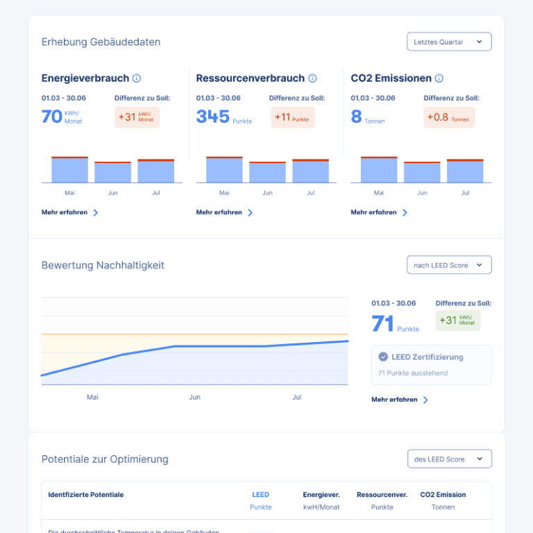The width and height of the screenshot is (533, 533).
Task: Click the 71 Punkte ausstehend text
Action: click(413, 373)
